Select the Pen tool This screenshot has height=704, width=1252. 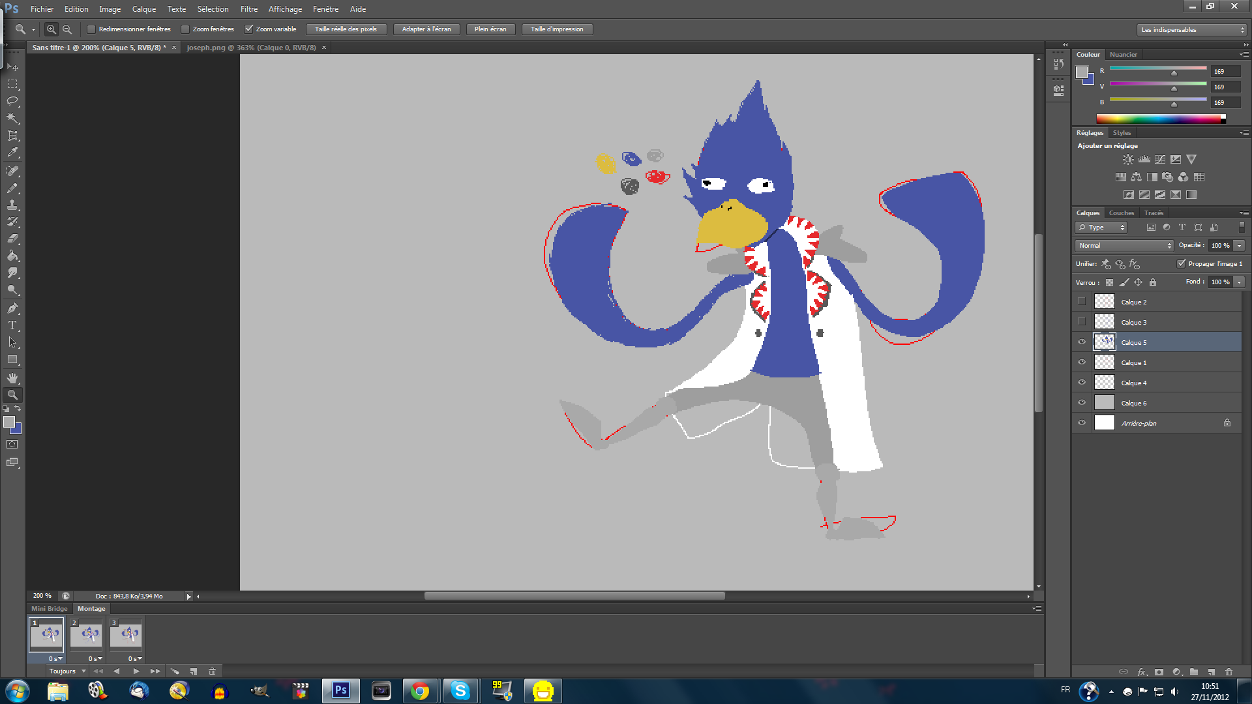click(x=12, y=308)
